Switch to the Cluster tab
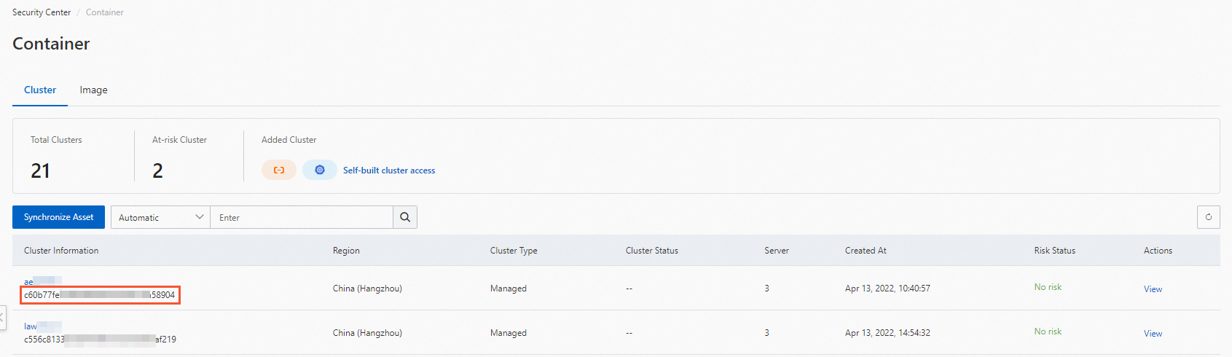The height and width of the screenshot is (357, 1232). [x=40, y=90]
